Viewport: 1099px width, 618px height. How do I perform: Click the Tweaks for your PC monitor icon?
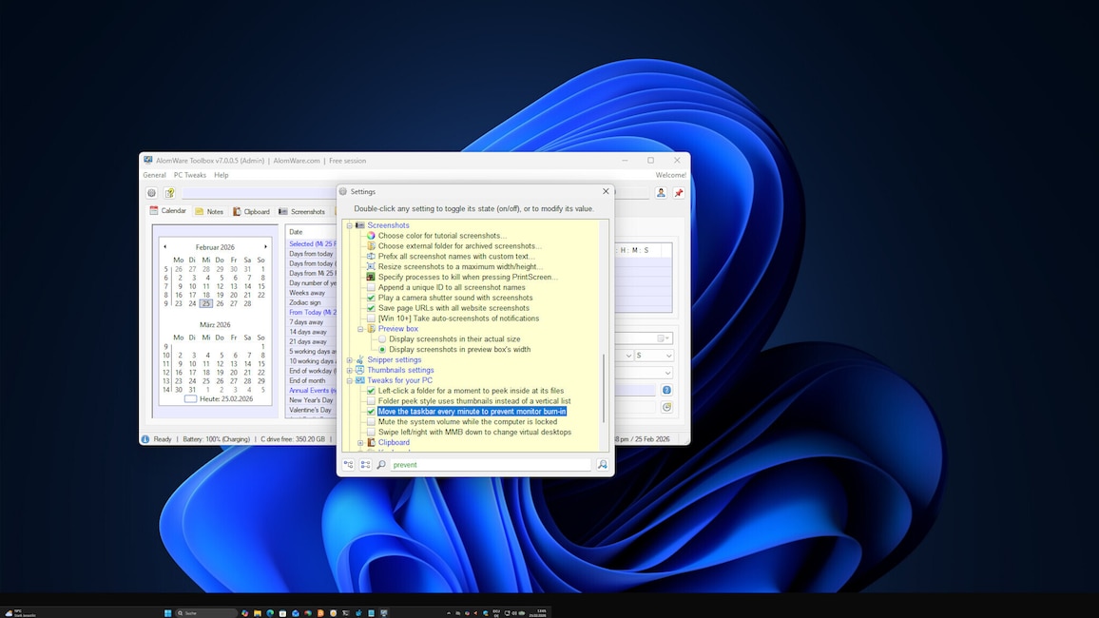tap(359, 380)
